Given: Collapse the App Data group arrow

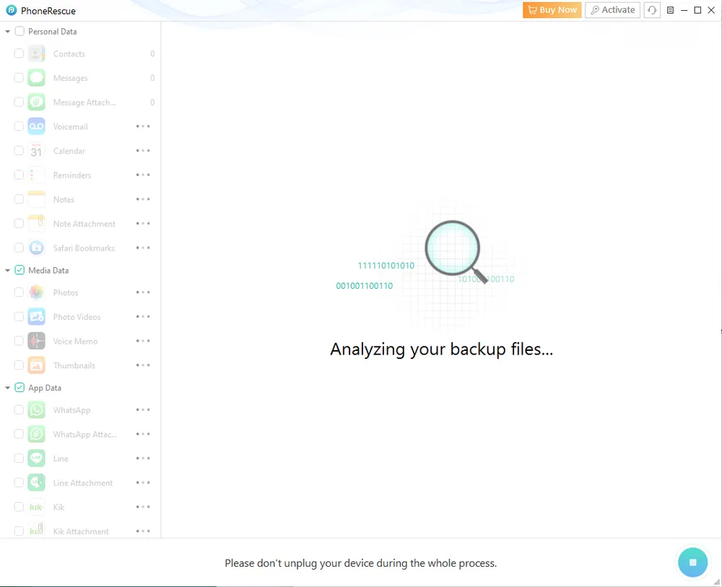Looking at the screenshot, I should (x=7, y=388).
